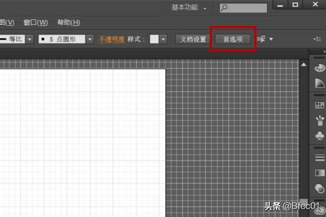Open the Color panel icon

[319, 69]
